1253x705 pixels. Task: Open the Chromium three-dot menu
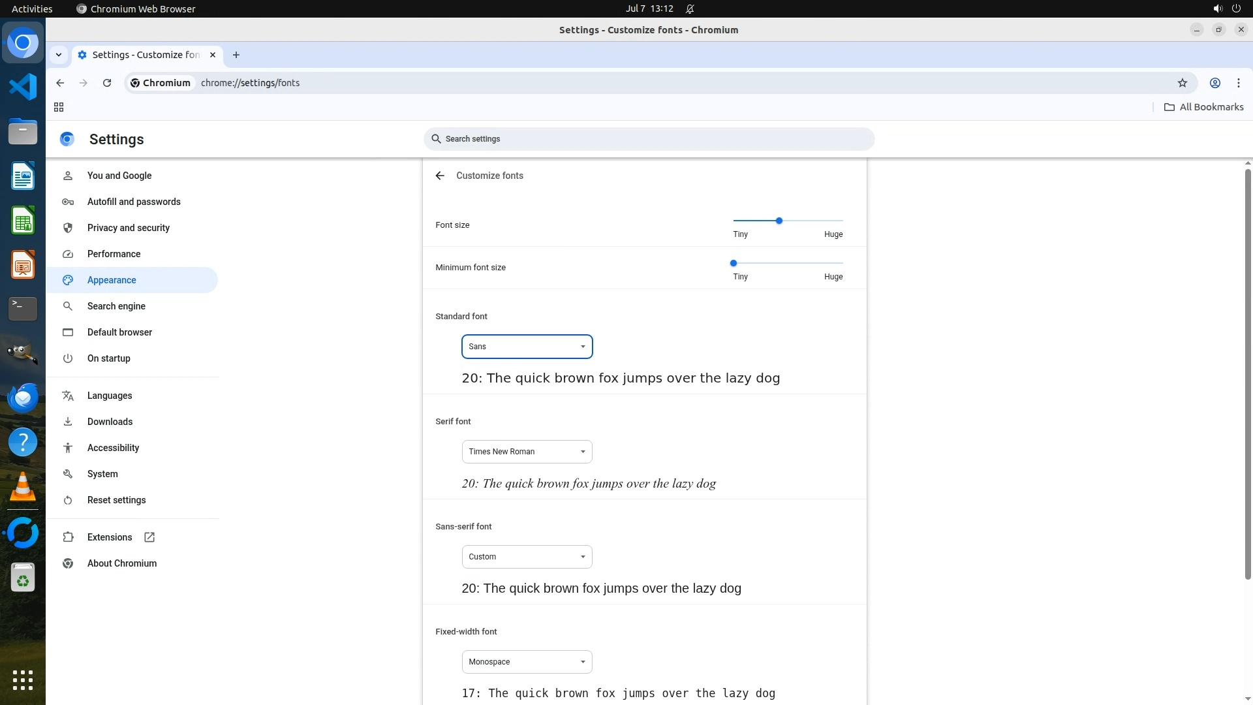click(x=1238, y=83)
